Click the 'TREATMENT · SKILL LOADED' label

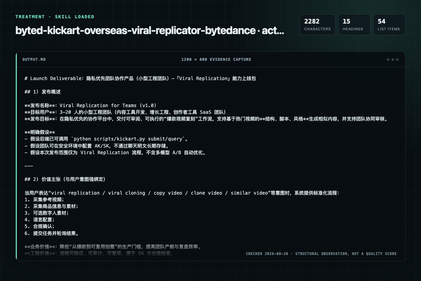point(55,17)
